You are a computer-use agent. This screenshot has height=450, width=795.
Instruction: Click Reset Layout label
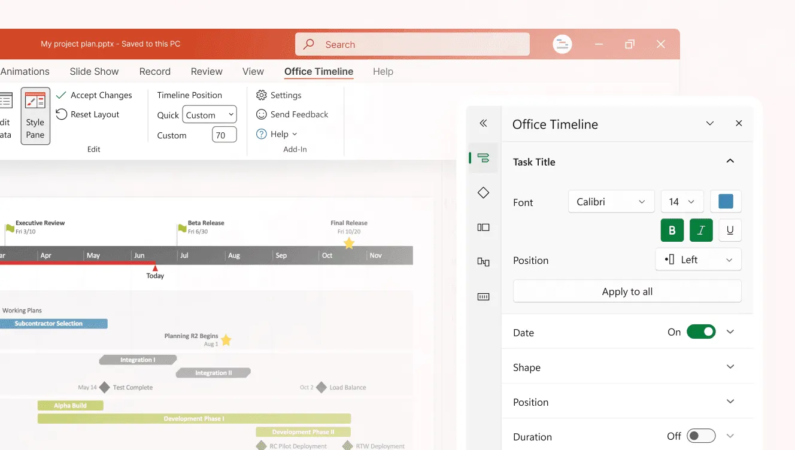(95, 114)
